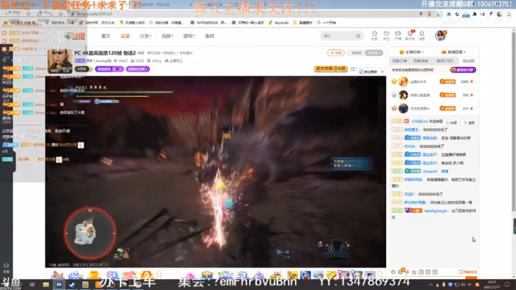Click username 小年轻Chx in the chat
516x290 pixels.
point(420,121)
